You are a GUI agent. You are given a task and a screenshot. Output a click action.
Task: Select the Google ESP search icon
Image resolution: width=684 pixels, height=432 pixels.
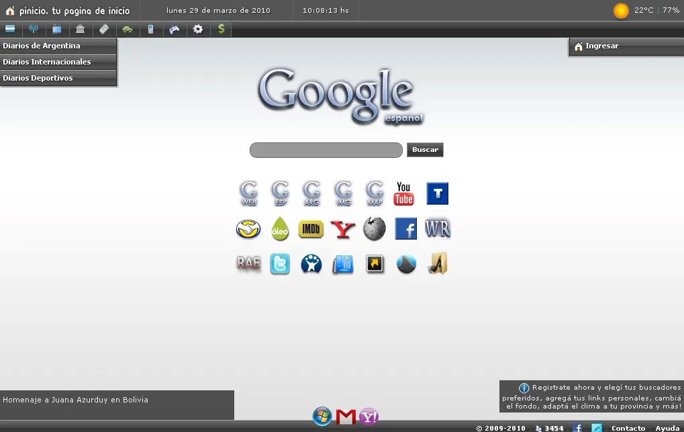tap(281, 193)
